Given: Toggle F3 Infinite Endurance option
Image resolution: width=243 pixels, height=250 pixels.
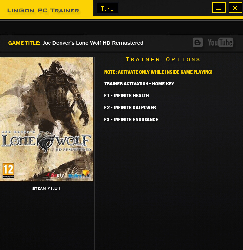Looking at the screenshot, I should tap(131, 120).
